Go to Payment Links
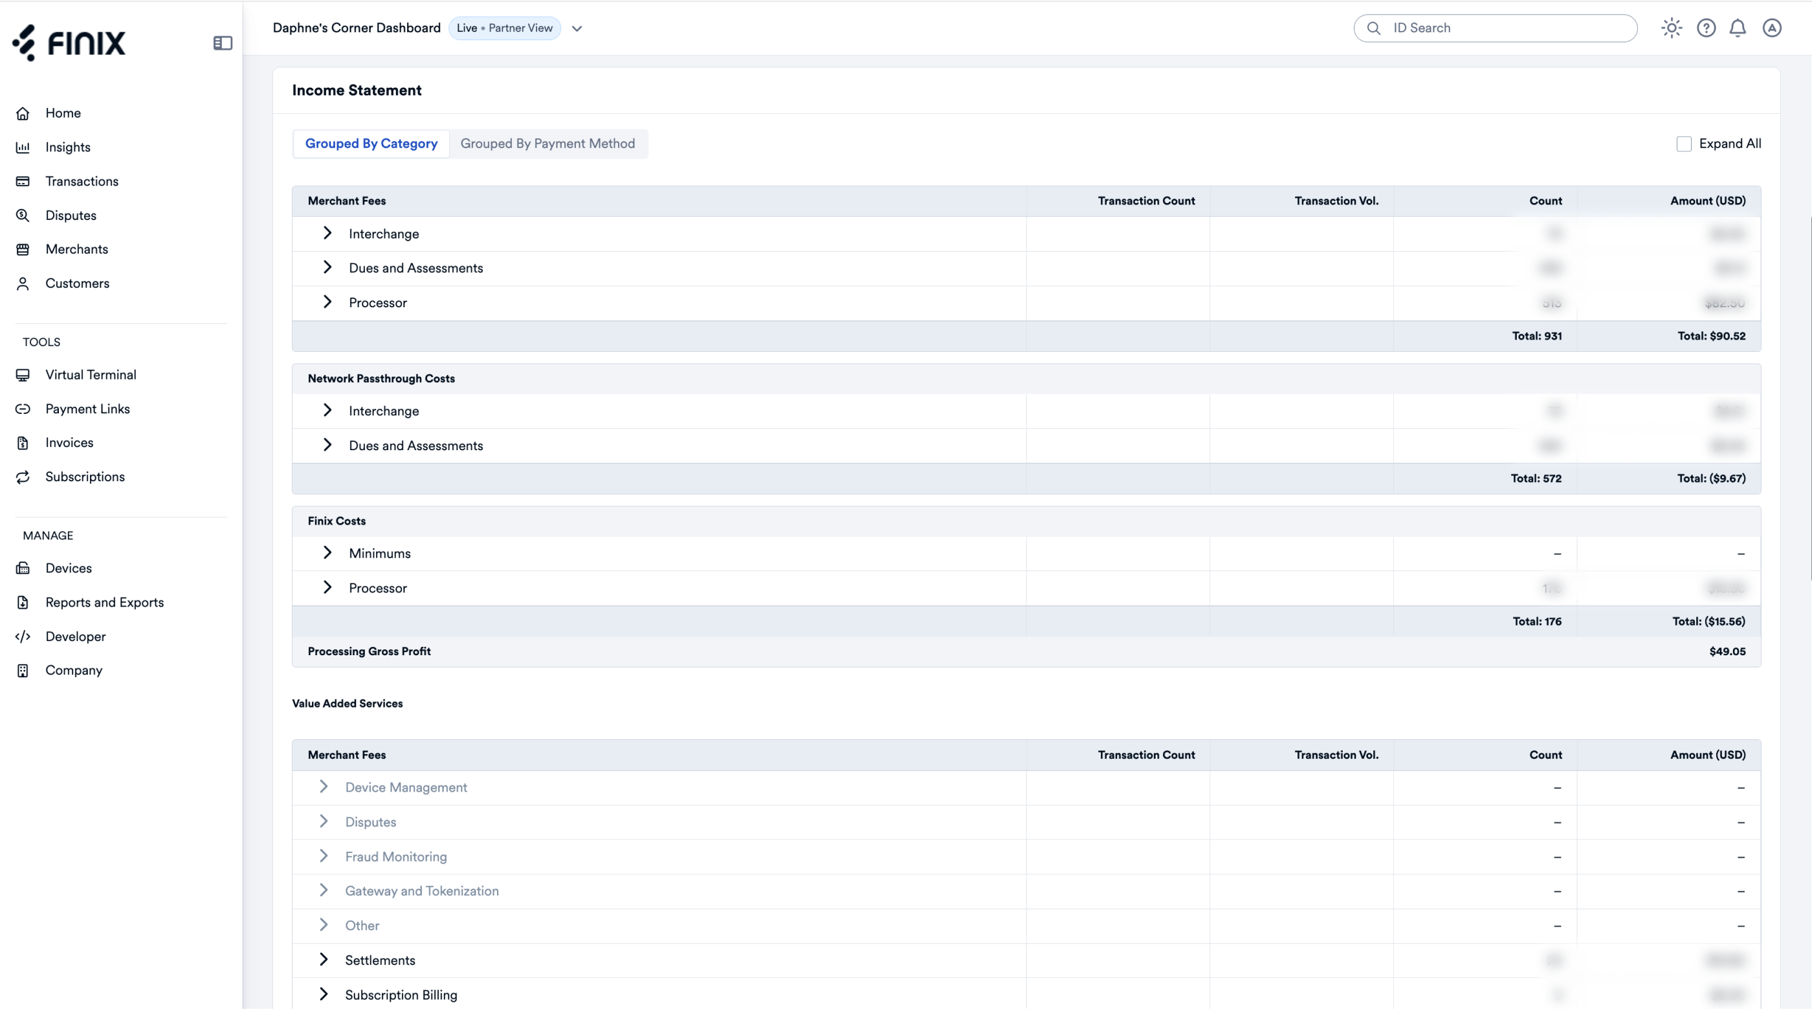Screen dimensions: 1812x1009 pyautogui.click(x=87, y=409)
